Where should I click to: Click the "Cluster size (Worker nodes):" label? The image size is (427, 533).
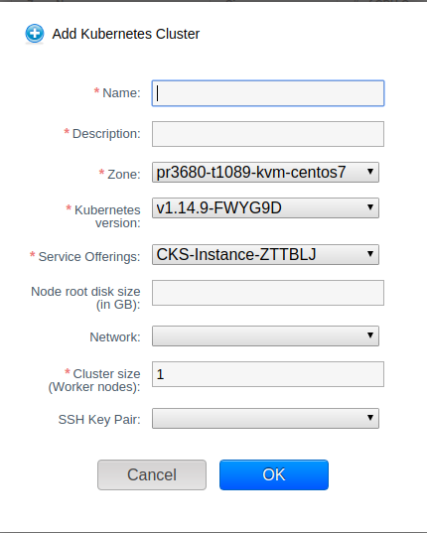[x=94, y=380]
